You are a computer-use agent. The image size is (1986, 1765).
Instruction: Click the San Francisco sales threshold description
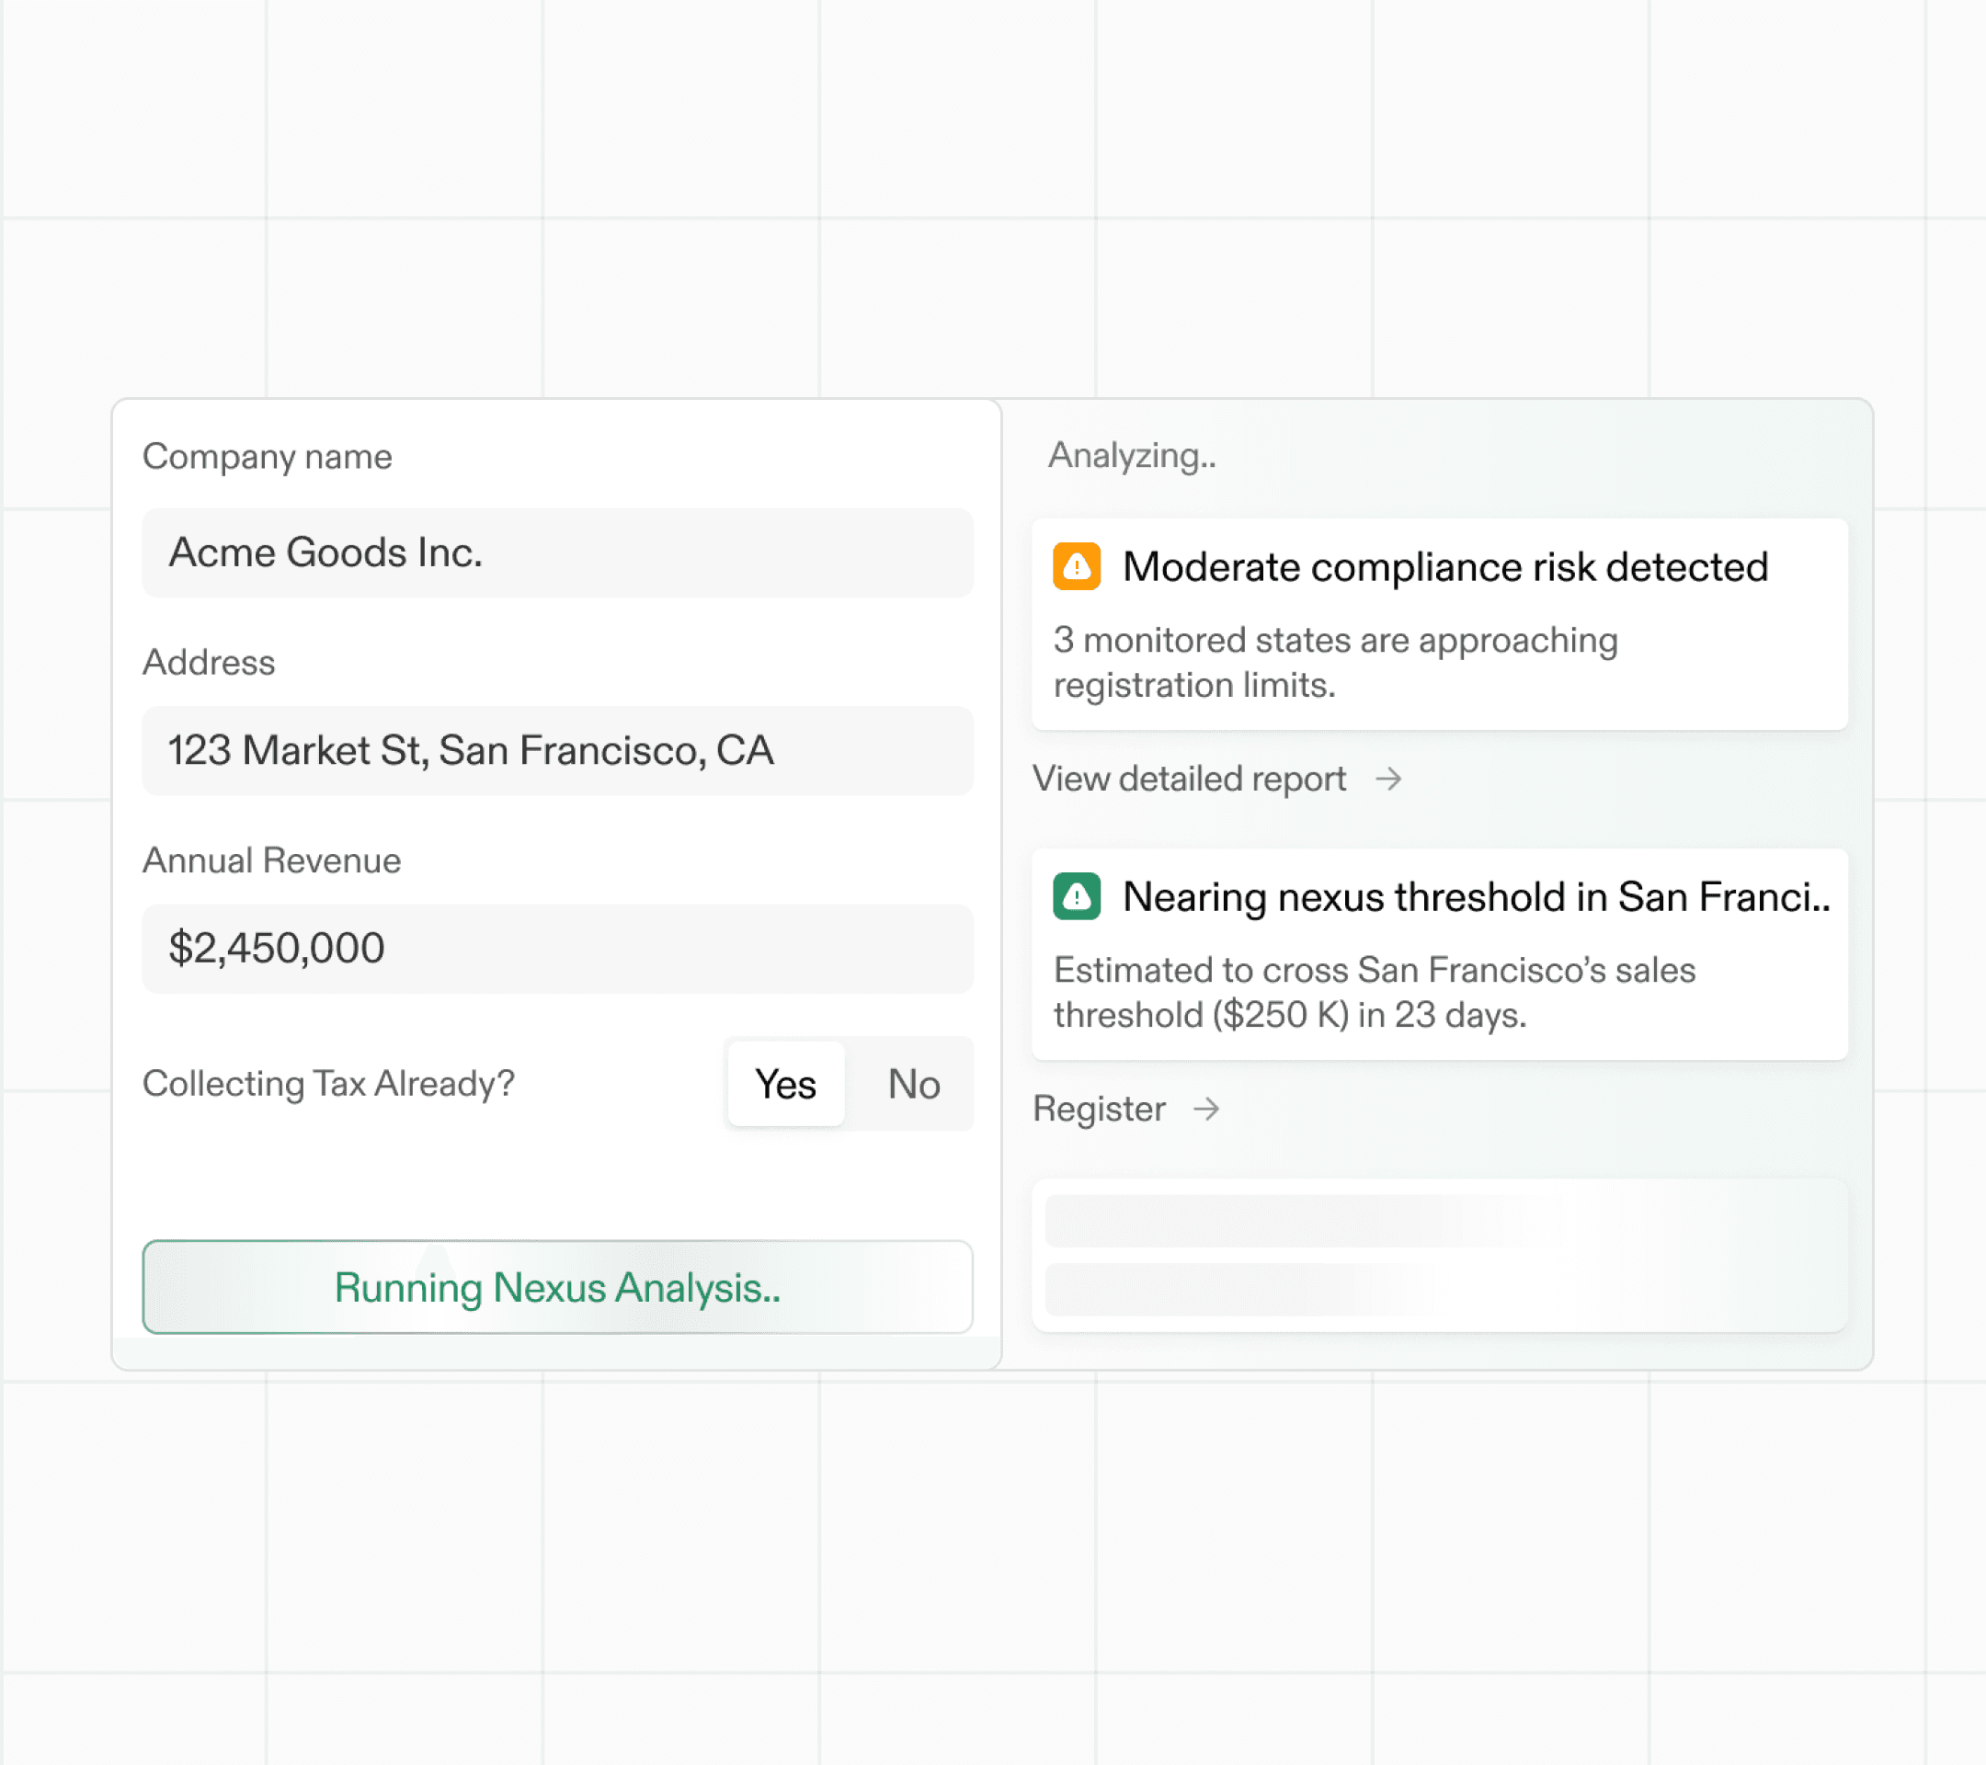tap(1374, 992)
